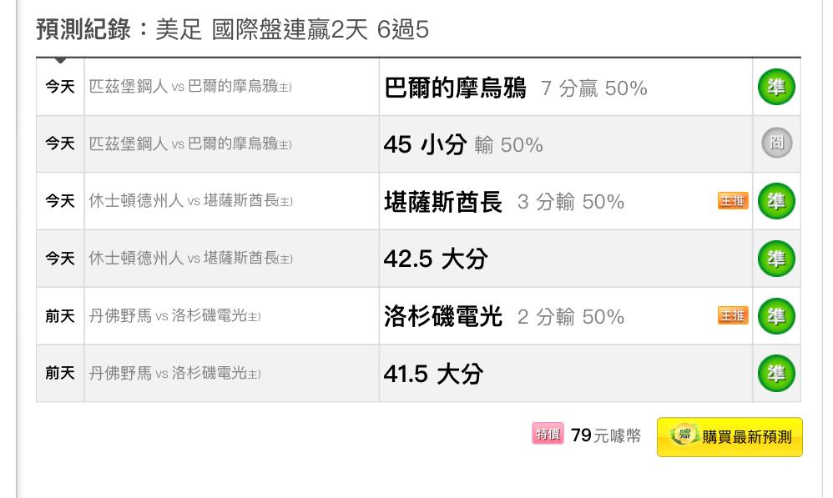Open first 匹茲堡鋼人 vs 巴爾的摩烏鴉 matchup link
Screen dimensions: 833x498
pos(189,86)
